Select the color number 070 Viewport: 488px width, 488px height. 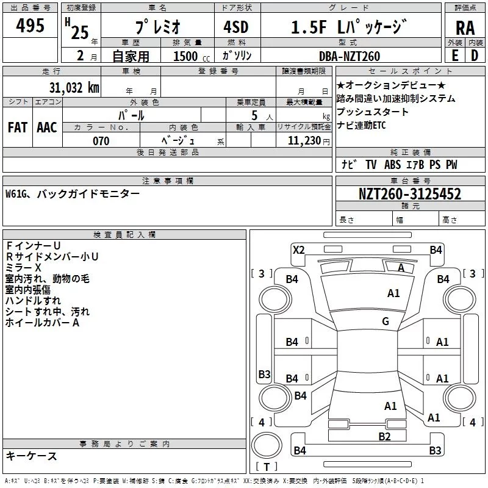pyautogui.click(x=101, y=141)
